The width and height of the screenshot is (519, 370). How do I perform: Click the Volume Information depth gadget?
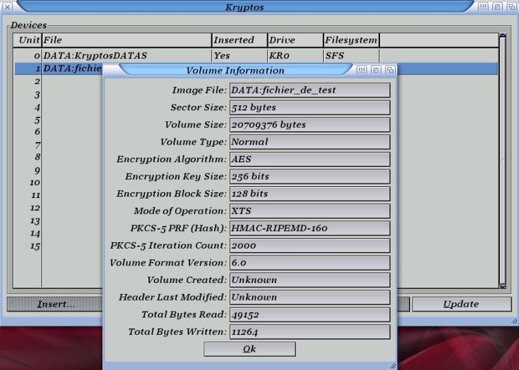coord(391,70)
